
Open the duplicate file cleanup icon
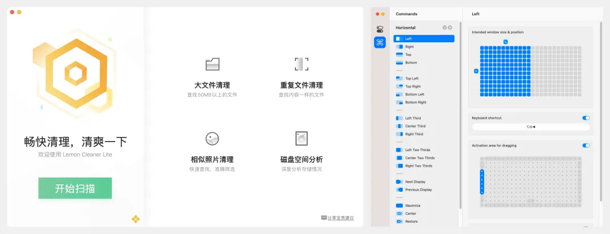[x=301, y=64]
